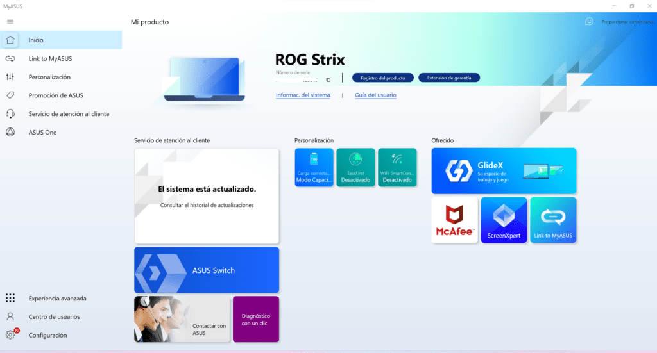Open Experiencia avanzada sidebar label
Image resolution: width=657 pixels, height=353 pixels.
pyautogui.click(x=57, y=298)
